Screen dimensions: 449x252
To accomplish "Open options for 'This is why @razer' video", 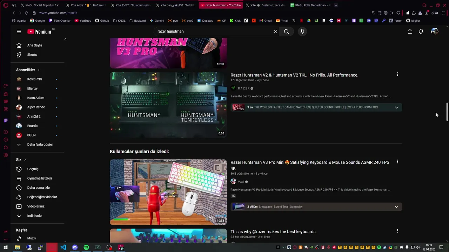I will (397, 231).
